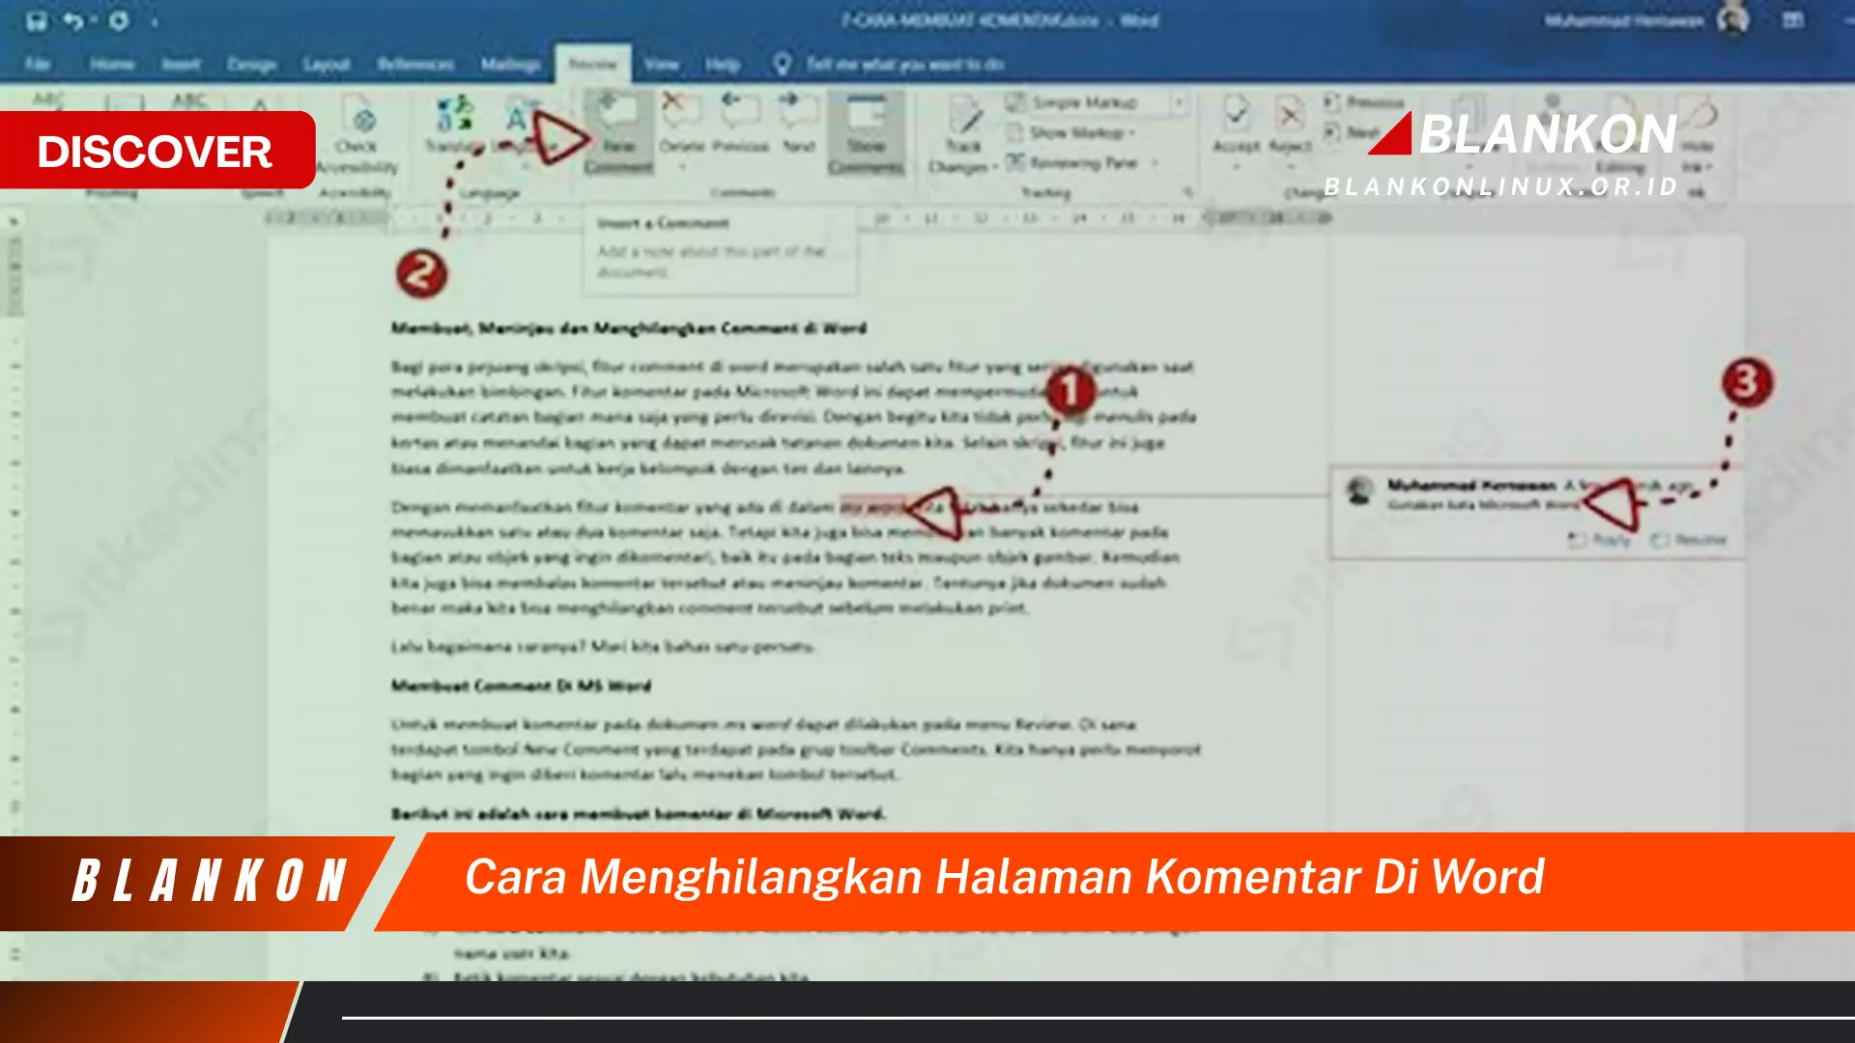Image resolution: width=1855 pixels, height=1043 pixels.
Task: Open the Show Markup menu
Action: 1070,132
